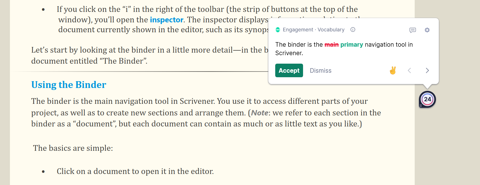Click the 'Using the Binder' heading

tap(69, 85)
